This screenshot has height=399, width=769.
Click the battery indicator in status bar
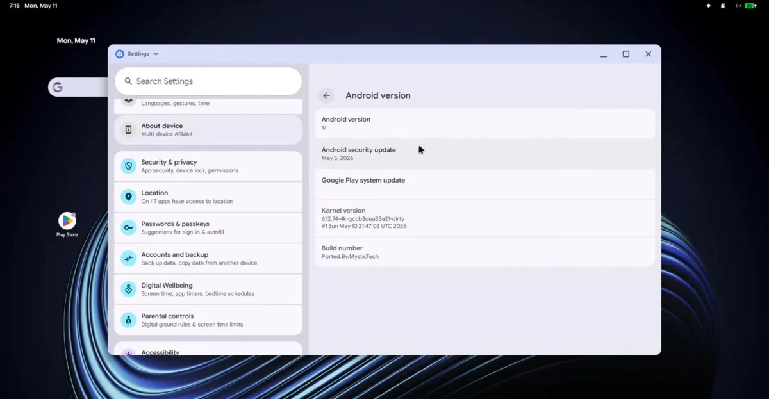tap(750, 6)
